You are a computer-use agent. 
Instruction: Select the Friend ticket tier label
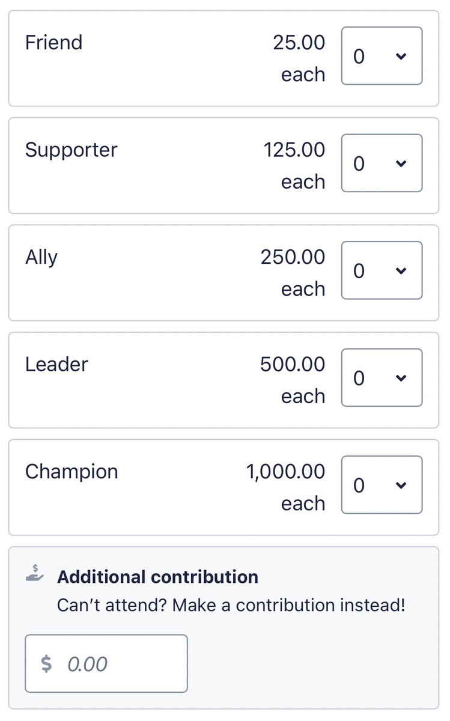coord(53,43)
